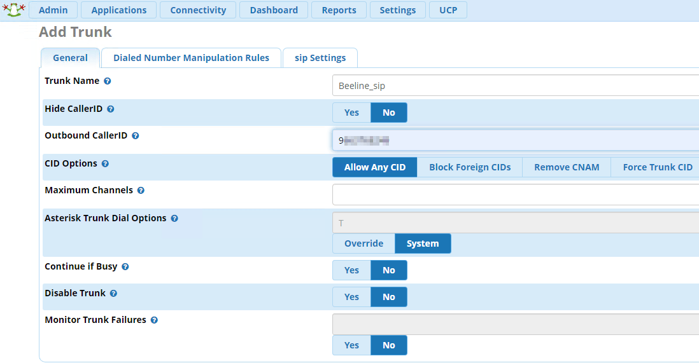Image resolution: width=699 pixels, height=363 pixels.
Task: Click help icon beside Continue if Busy
Action: tap(125, 267)
